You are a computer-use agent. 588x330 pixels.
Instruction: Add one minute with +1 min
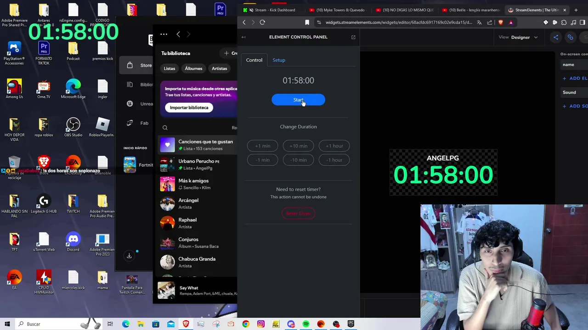263,146
